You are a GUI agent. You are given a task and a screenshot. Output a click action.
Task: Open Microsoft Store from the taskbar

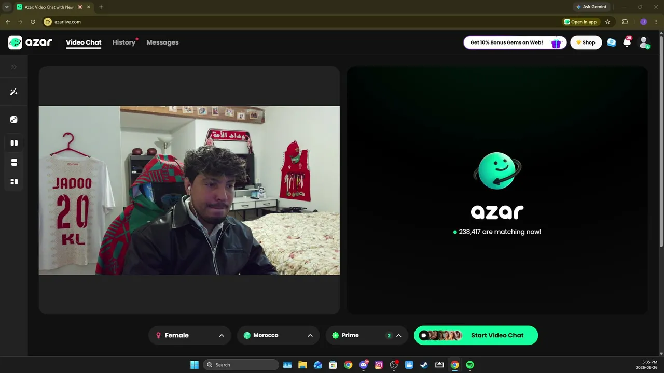point(333,365)
